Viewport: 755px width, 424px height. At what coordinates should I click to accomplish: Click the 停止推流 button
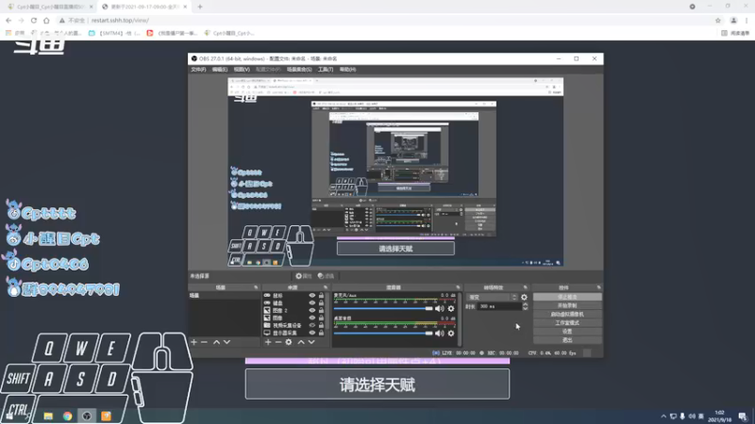point(567,297)
